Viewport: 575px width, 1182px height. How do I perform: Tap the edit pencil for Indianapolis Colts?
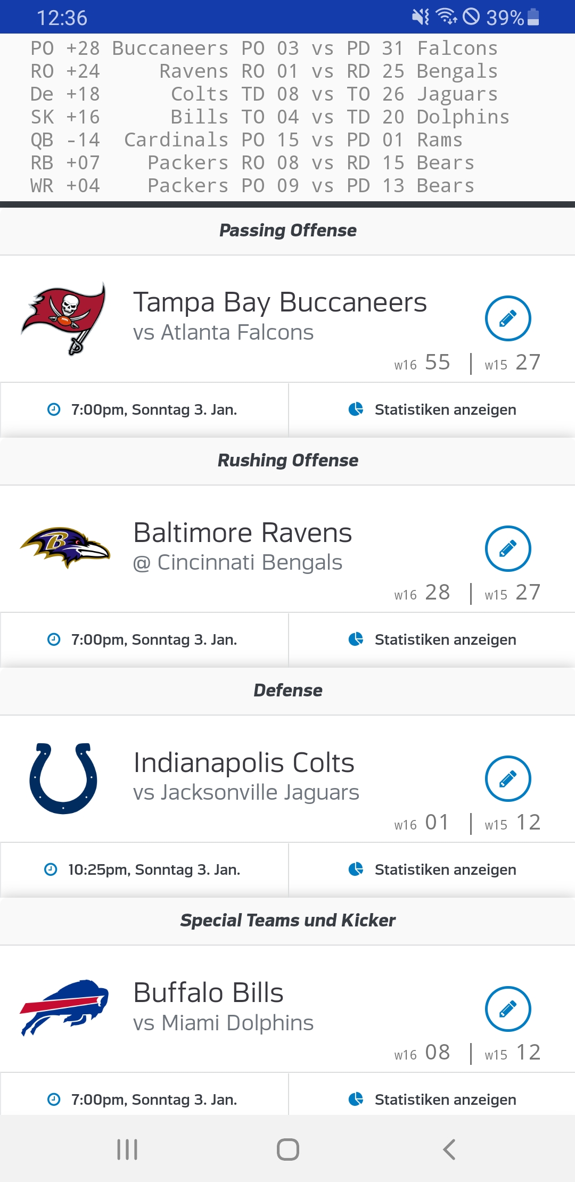508,778
